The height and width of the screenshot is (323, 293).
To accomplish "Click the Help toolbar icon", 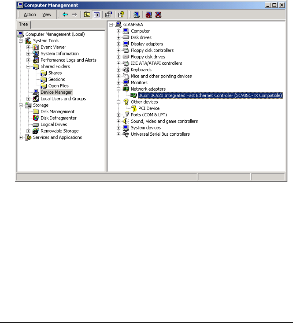I will (121, 14).
